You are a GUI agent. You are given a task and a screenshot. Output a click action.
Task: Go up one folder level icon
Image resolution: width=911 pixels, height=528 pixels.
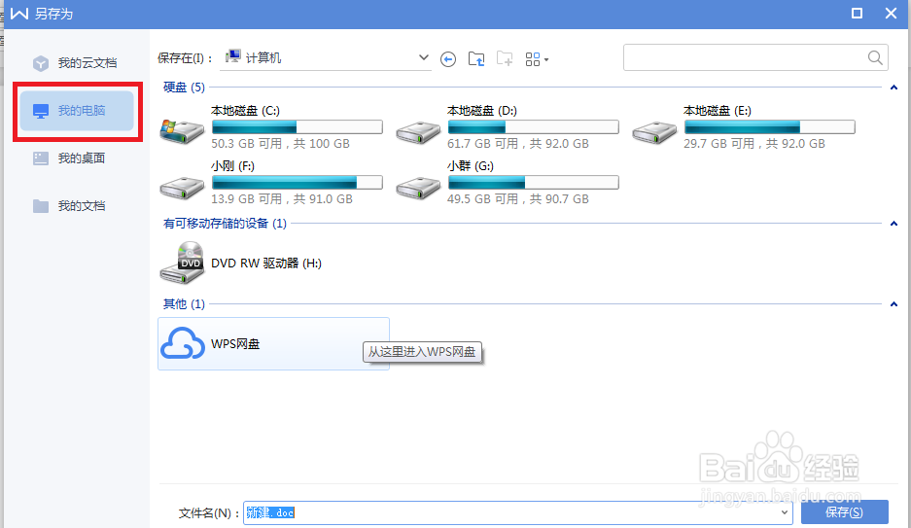[476, 58]
